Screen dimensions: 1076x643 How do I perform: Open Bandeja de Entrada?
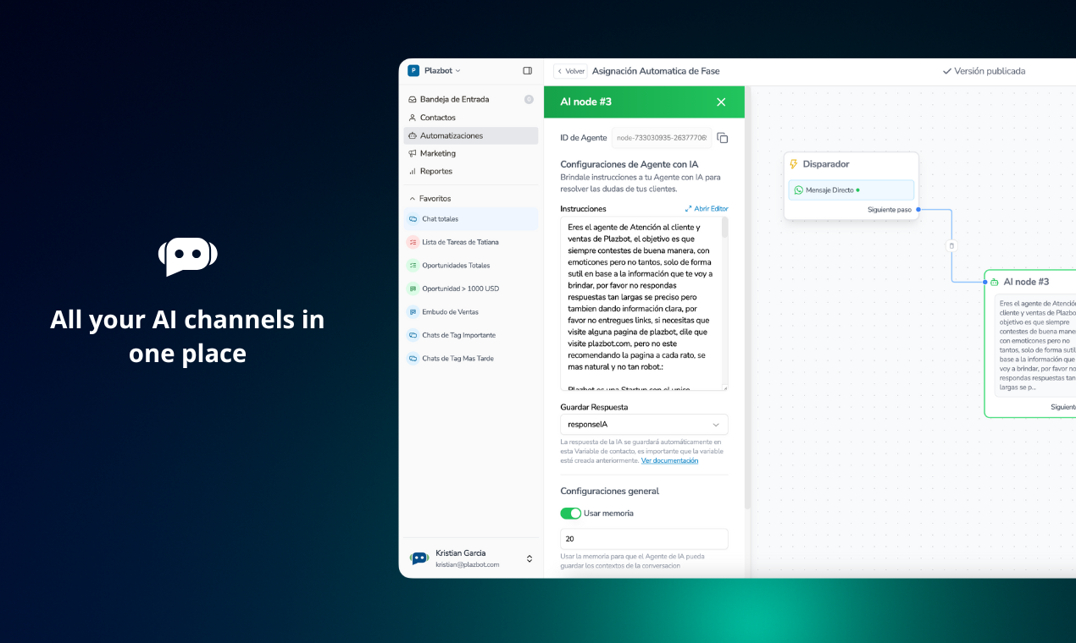tap(470, 100)
